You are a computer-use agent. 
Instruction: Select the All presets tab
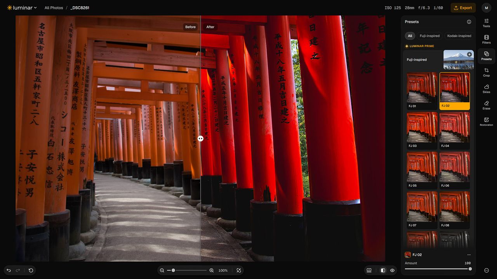pos(410,36)
